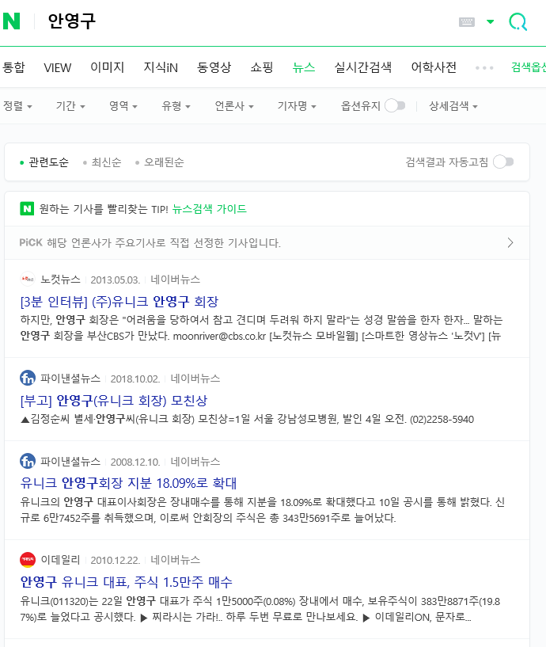The image size is (546, 647).
Task: Go to the 동영상 tab
Action: coord(214,67)
